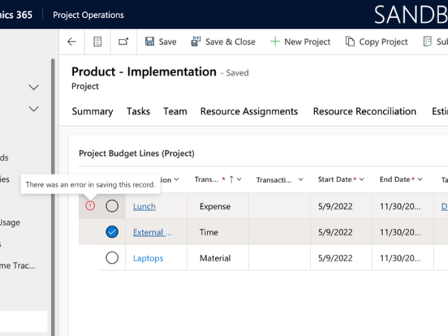Viewport: 448px width, 336px height.
Task: Click the Copy Project pages icon
Action: point(350,42)
